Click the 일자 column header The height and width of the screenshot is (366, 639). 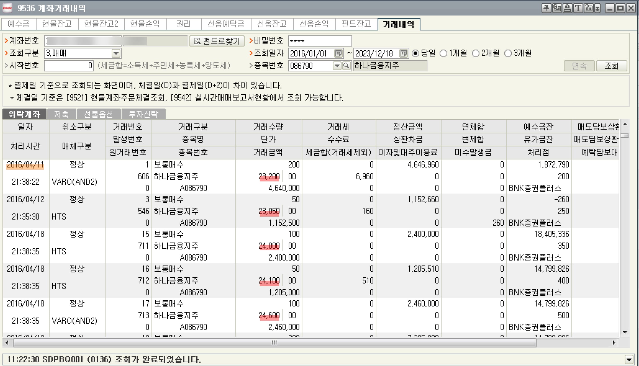(x=26, y=127)
